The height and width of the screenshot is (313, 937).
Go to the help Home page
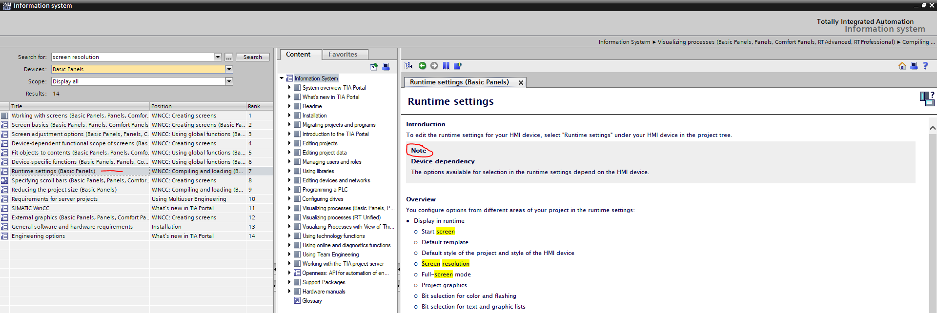coord(902,66)
